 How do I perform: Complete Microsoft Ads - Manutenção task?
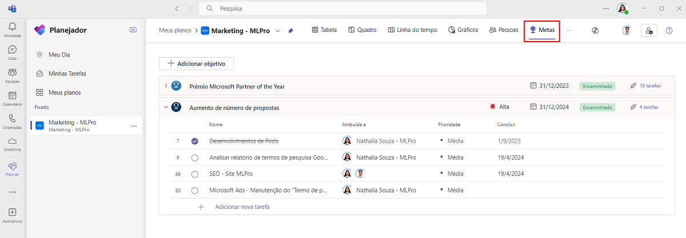194,190
